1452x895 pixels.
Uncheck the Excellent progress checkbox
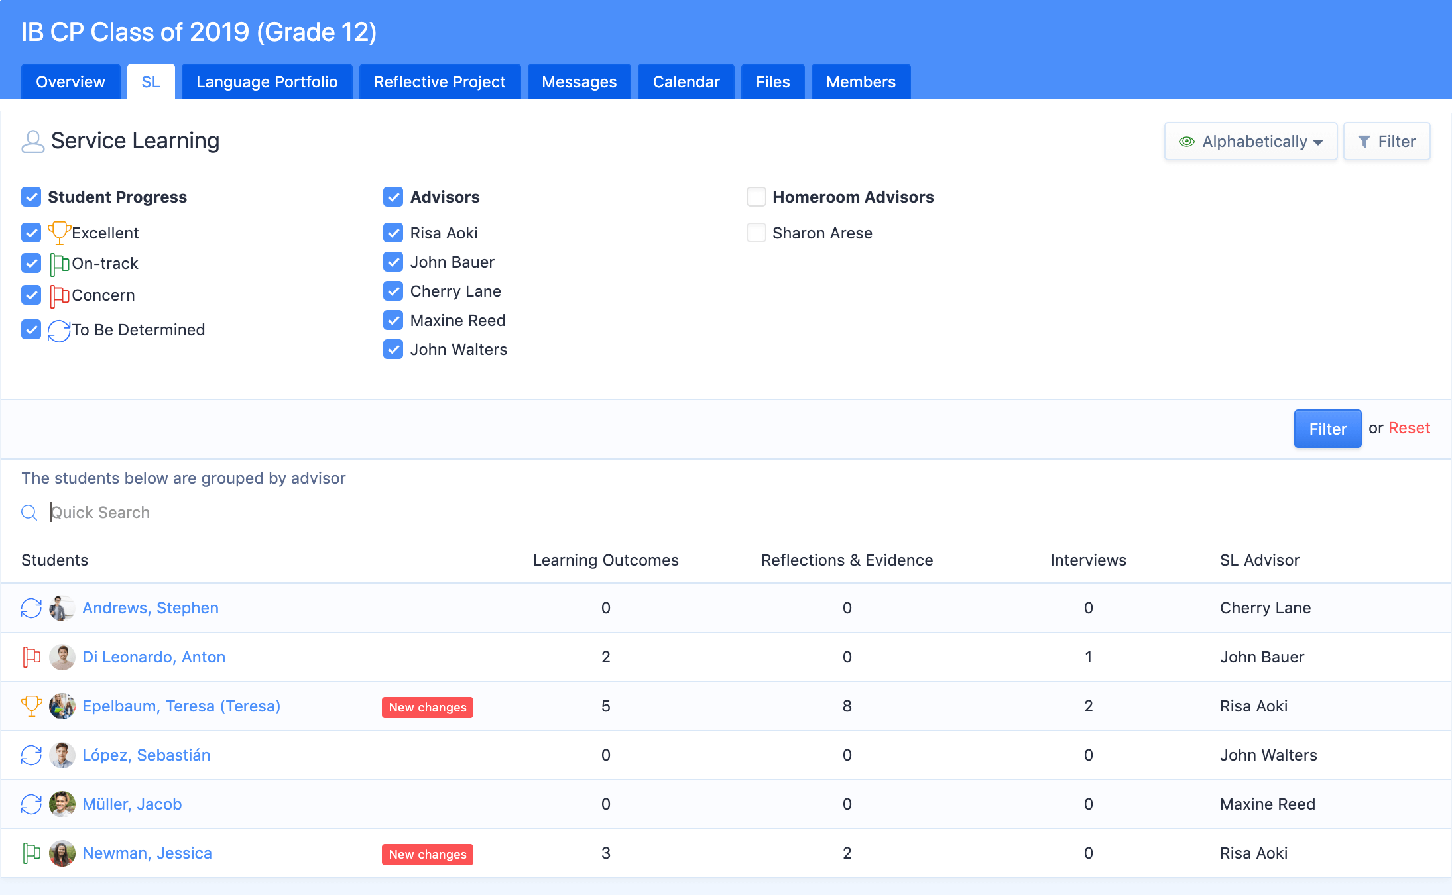(31, 233)
